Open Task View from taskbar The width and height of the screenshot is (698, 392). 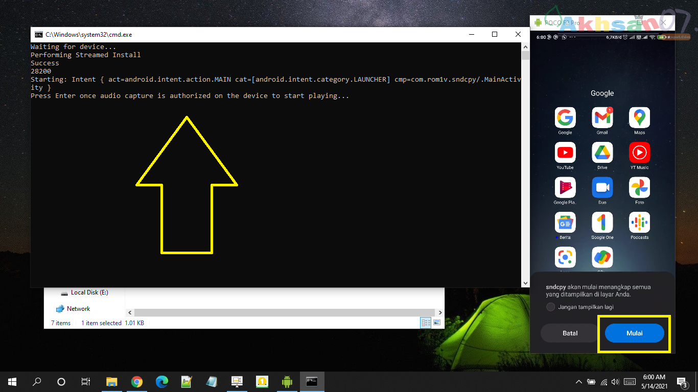point(86,382)
